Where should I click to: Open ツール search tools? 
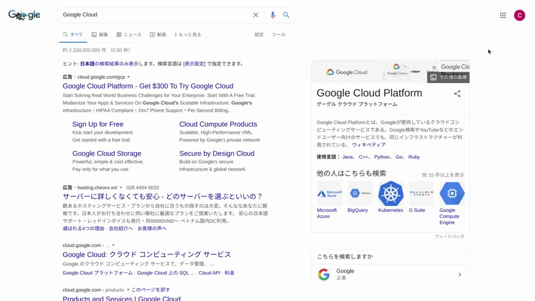pyautogui.click(x=279, y=34)
